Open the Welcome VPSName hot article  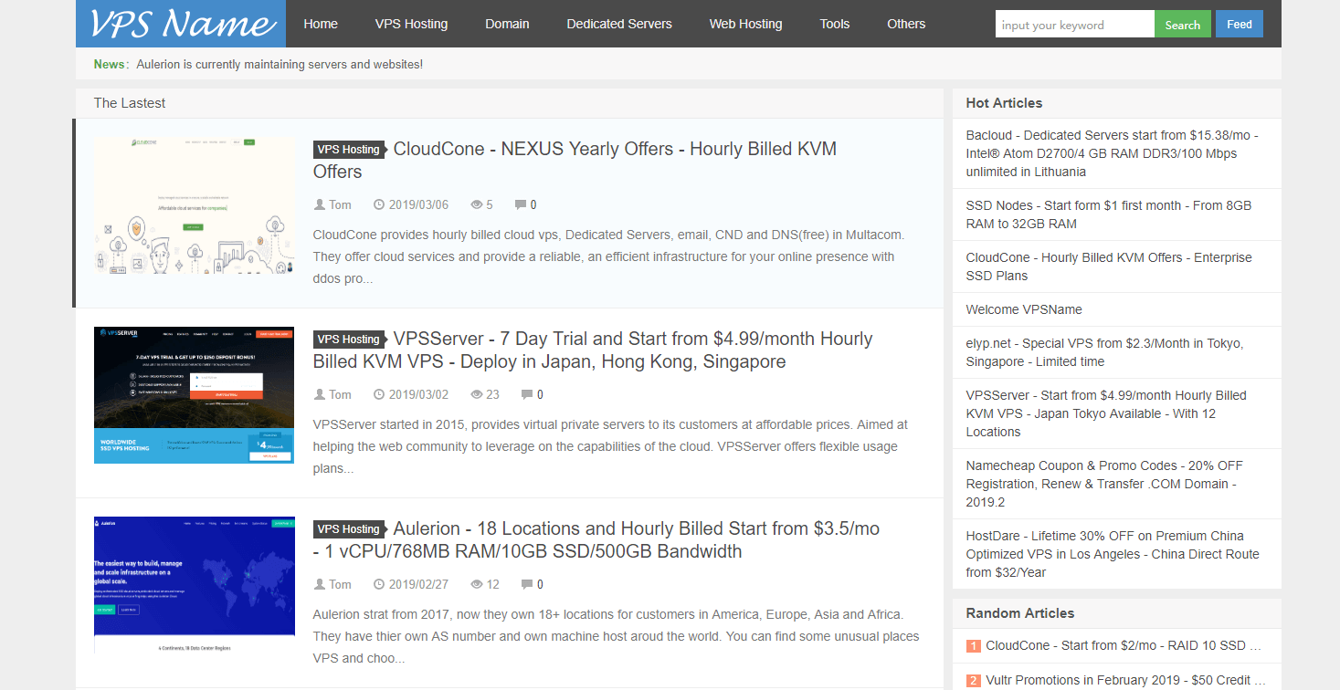1024,309
